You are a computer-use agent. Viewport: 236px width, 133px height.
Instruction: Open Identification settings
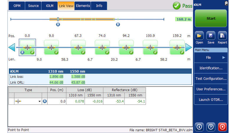[211, 68]
